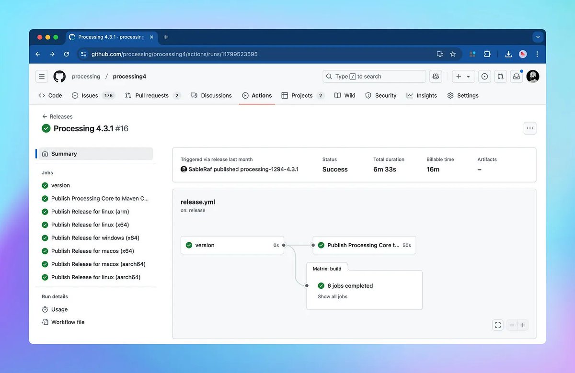575x373 pixels.
Task: Zoom in the workflow graph
Action: [x=523, y=325]
